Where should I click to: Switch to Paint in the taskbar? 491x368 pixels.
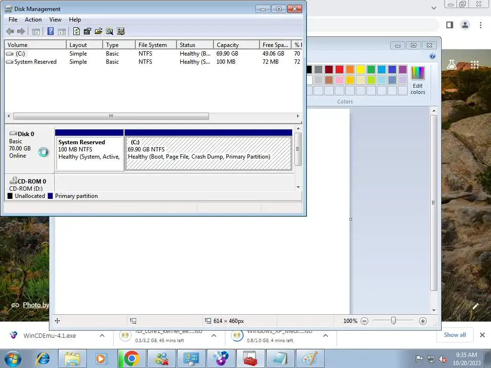click(310, 358)
